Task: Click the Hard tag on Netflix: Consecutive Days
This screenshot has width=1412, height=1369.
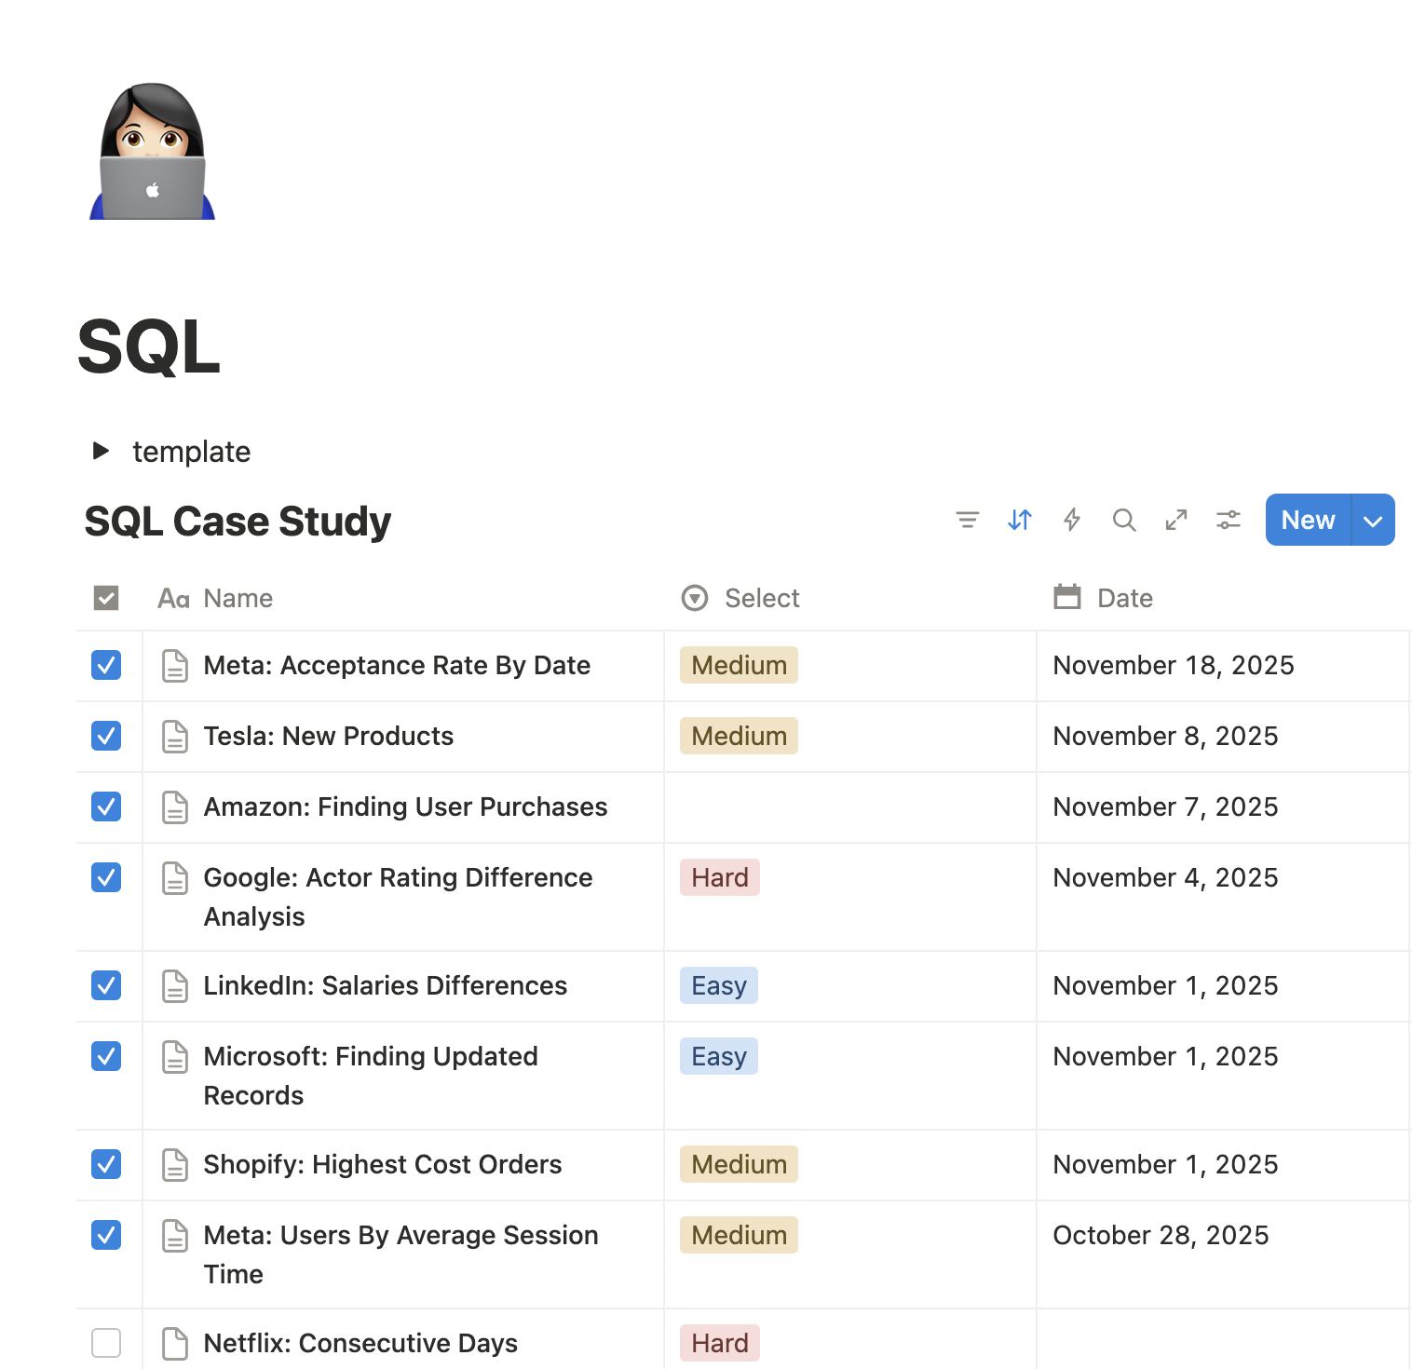Action: 719,1343
